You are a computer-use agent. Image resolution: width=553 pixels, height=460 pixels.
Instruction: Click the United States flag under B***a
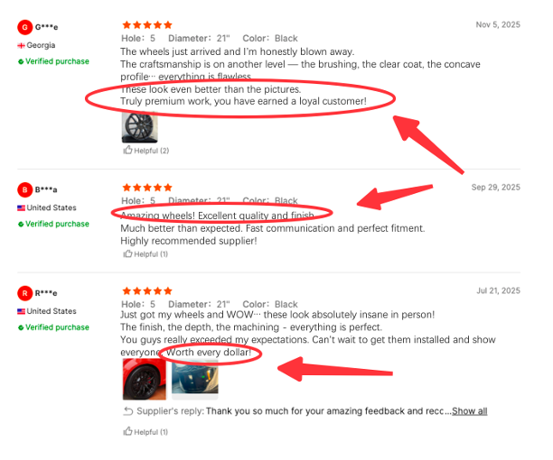click(21, 208)
